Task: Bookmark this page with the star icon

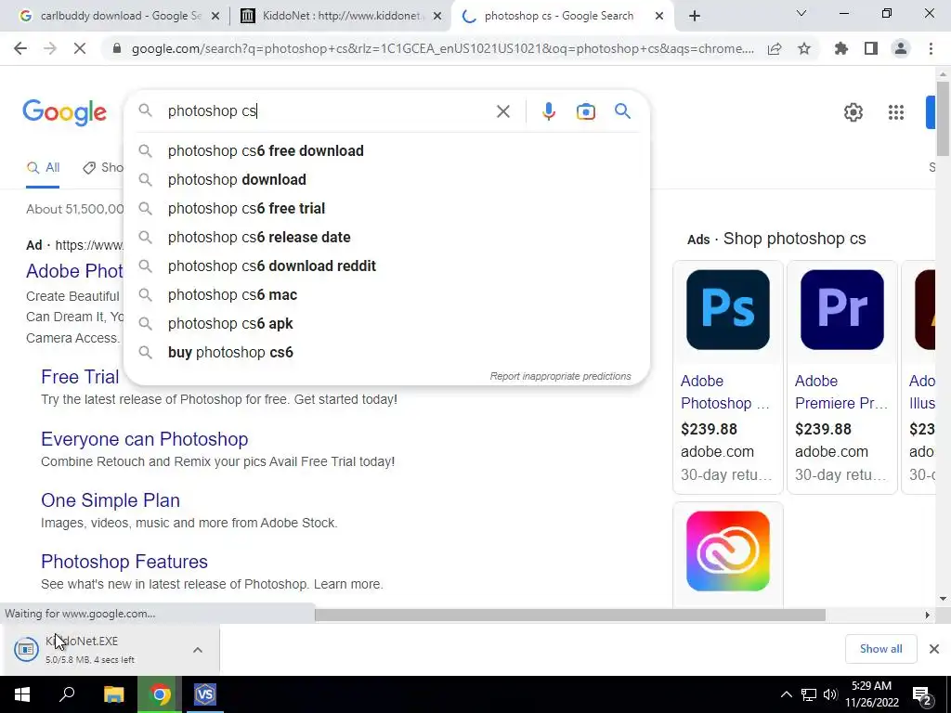Action: (x=804, y=48)
